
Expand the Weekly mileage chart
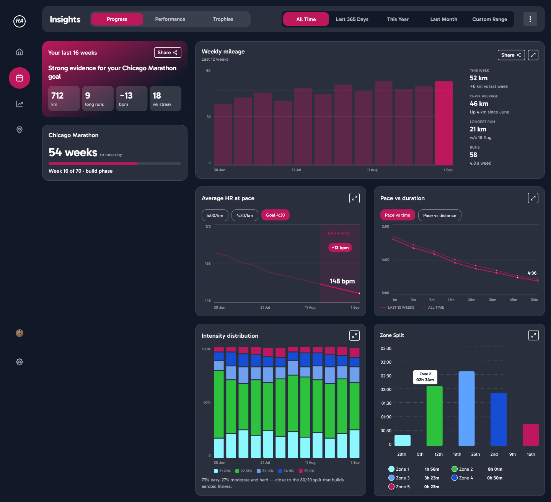tap(533, 55)
